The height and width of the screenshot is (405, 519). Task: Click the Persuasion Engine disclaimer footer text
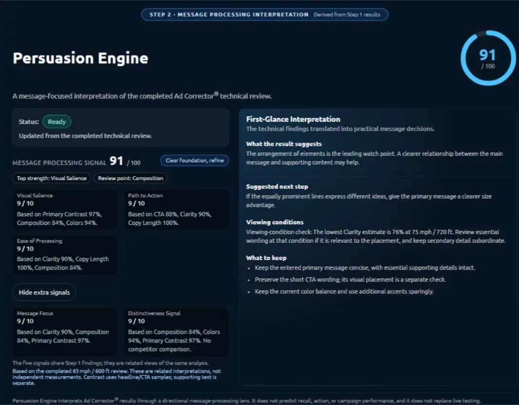point(246,401)
